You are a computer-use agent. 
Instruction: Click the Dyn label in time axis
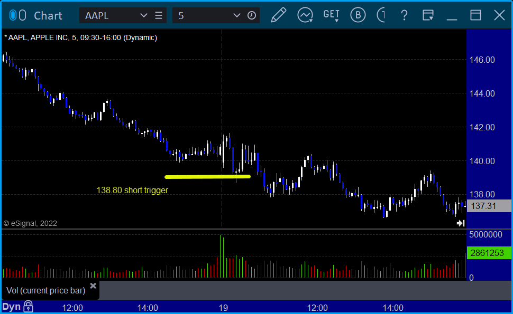click(x=12, y=307)
